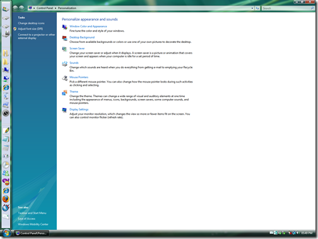
Task: Go back with the Back arrow button
Action: tap(15, 8)
